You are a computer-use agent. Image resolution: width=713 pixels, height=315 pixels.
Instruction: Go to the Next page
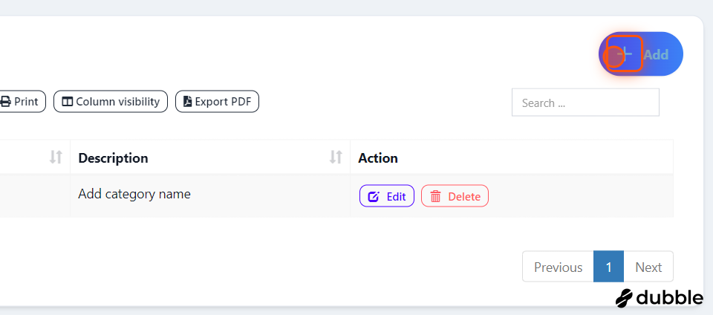[648, 267]
